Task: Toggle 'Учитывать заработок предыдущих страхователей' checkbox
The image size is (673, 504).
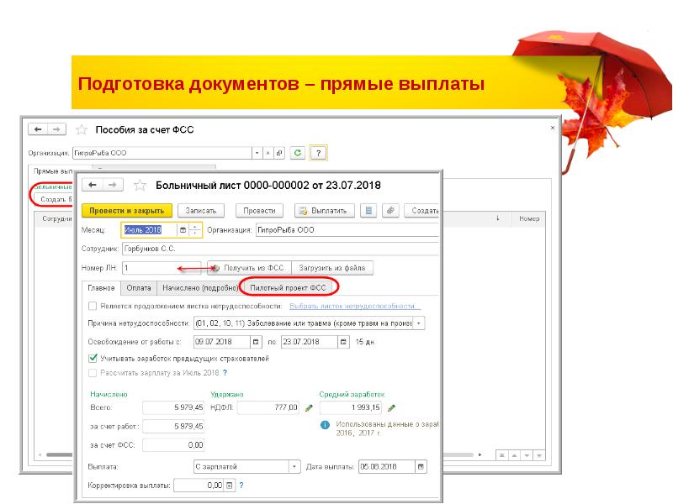Action: [93, 358]
